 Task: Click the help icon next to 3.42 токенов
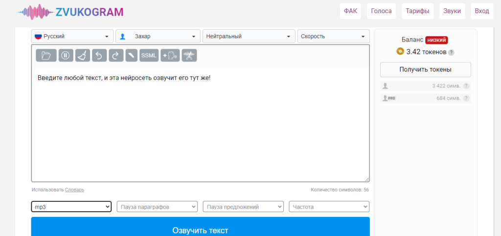(451, 52)
